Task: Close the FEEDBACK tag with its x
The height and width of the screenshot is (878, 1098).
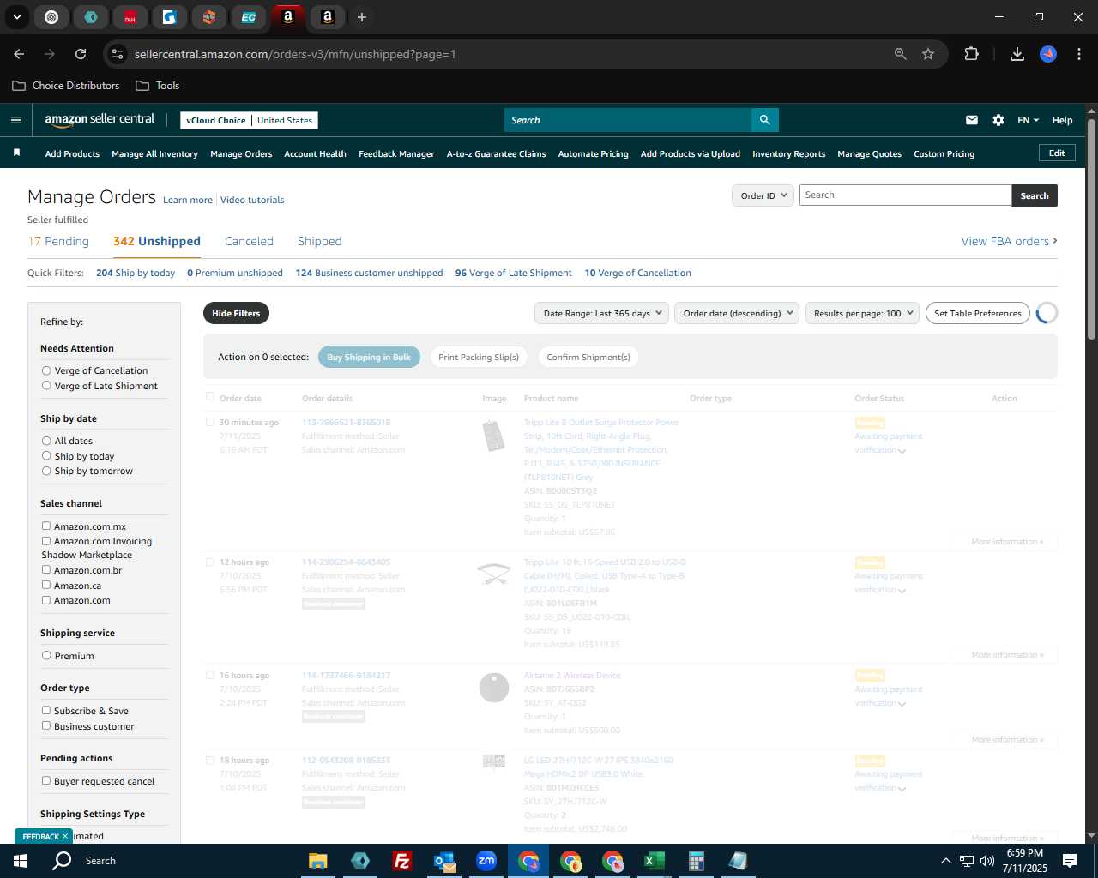Action: tap(65, 836)
